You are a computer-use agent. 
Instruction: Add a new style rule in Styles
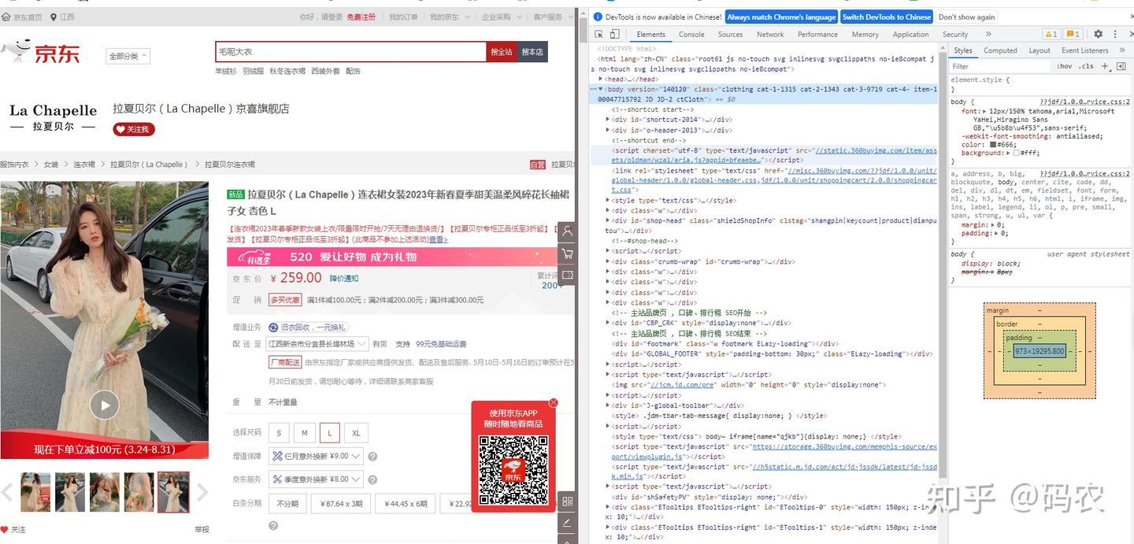tap(1105, 66)
